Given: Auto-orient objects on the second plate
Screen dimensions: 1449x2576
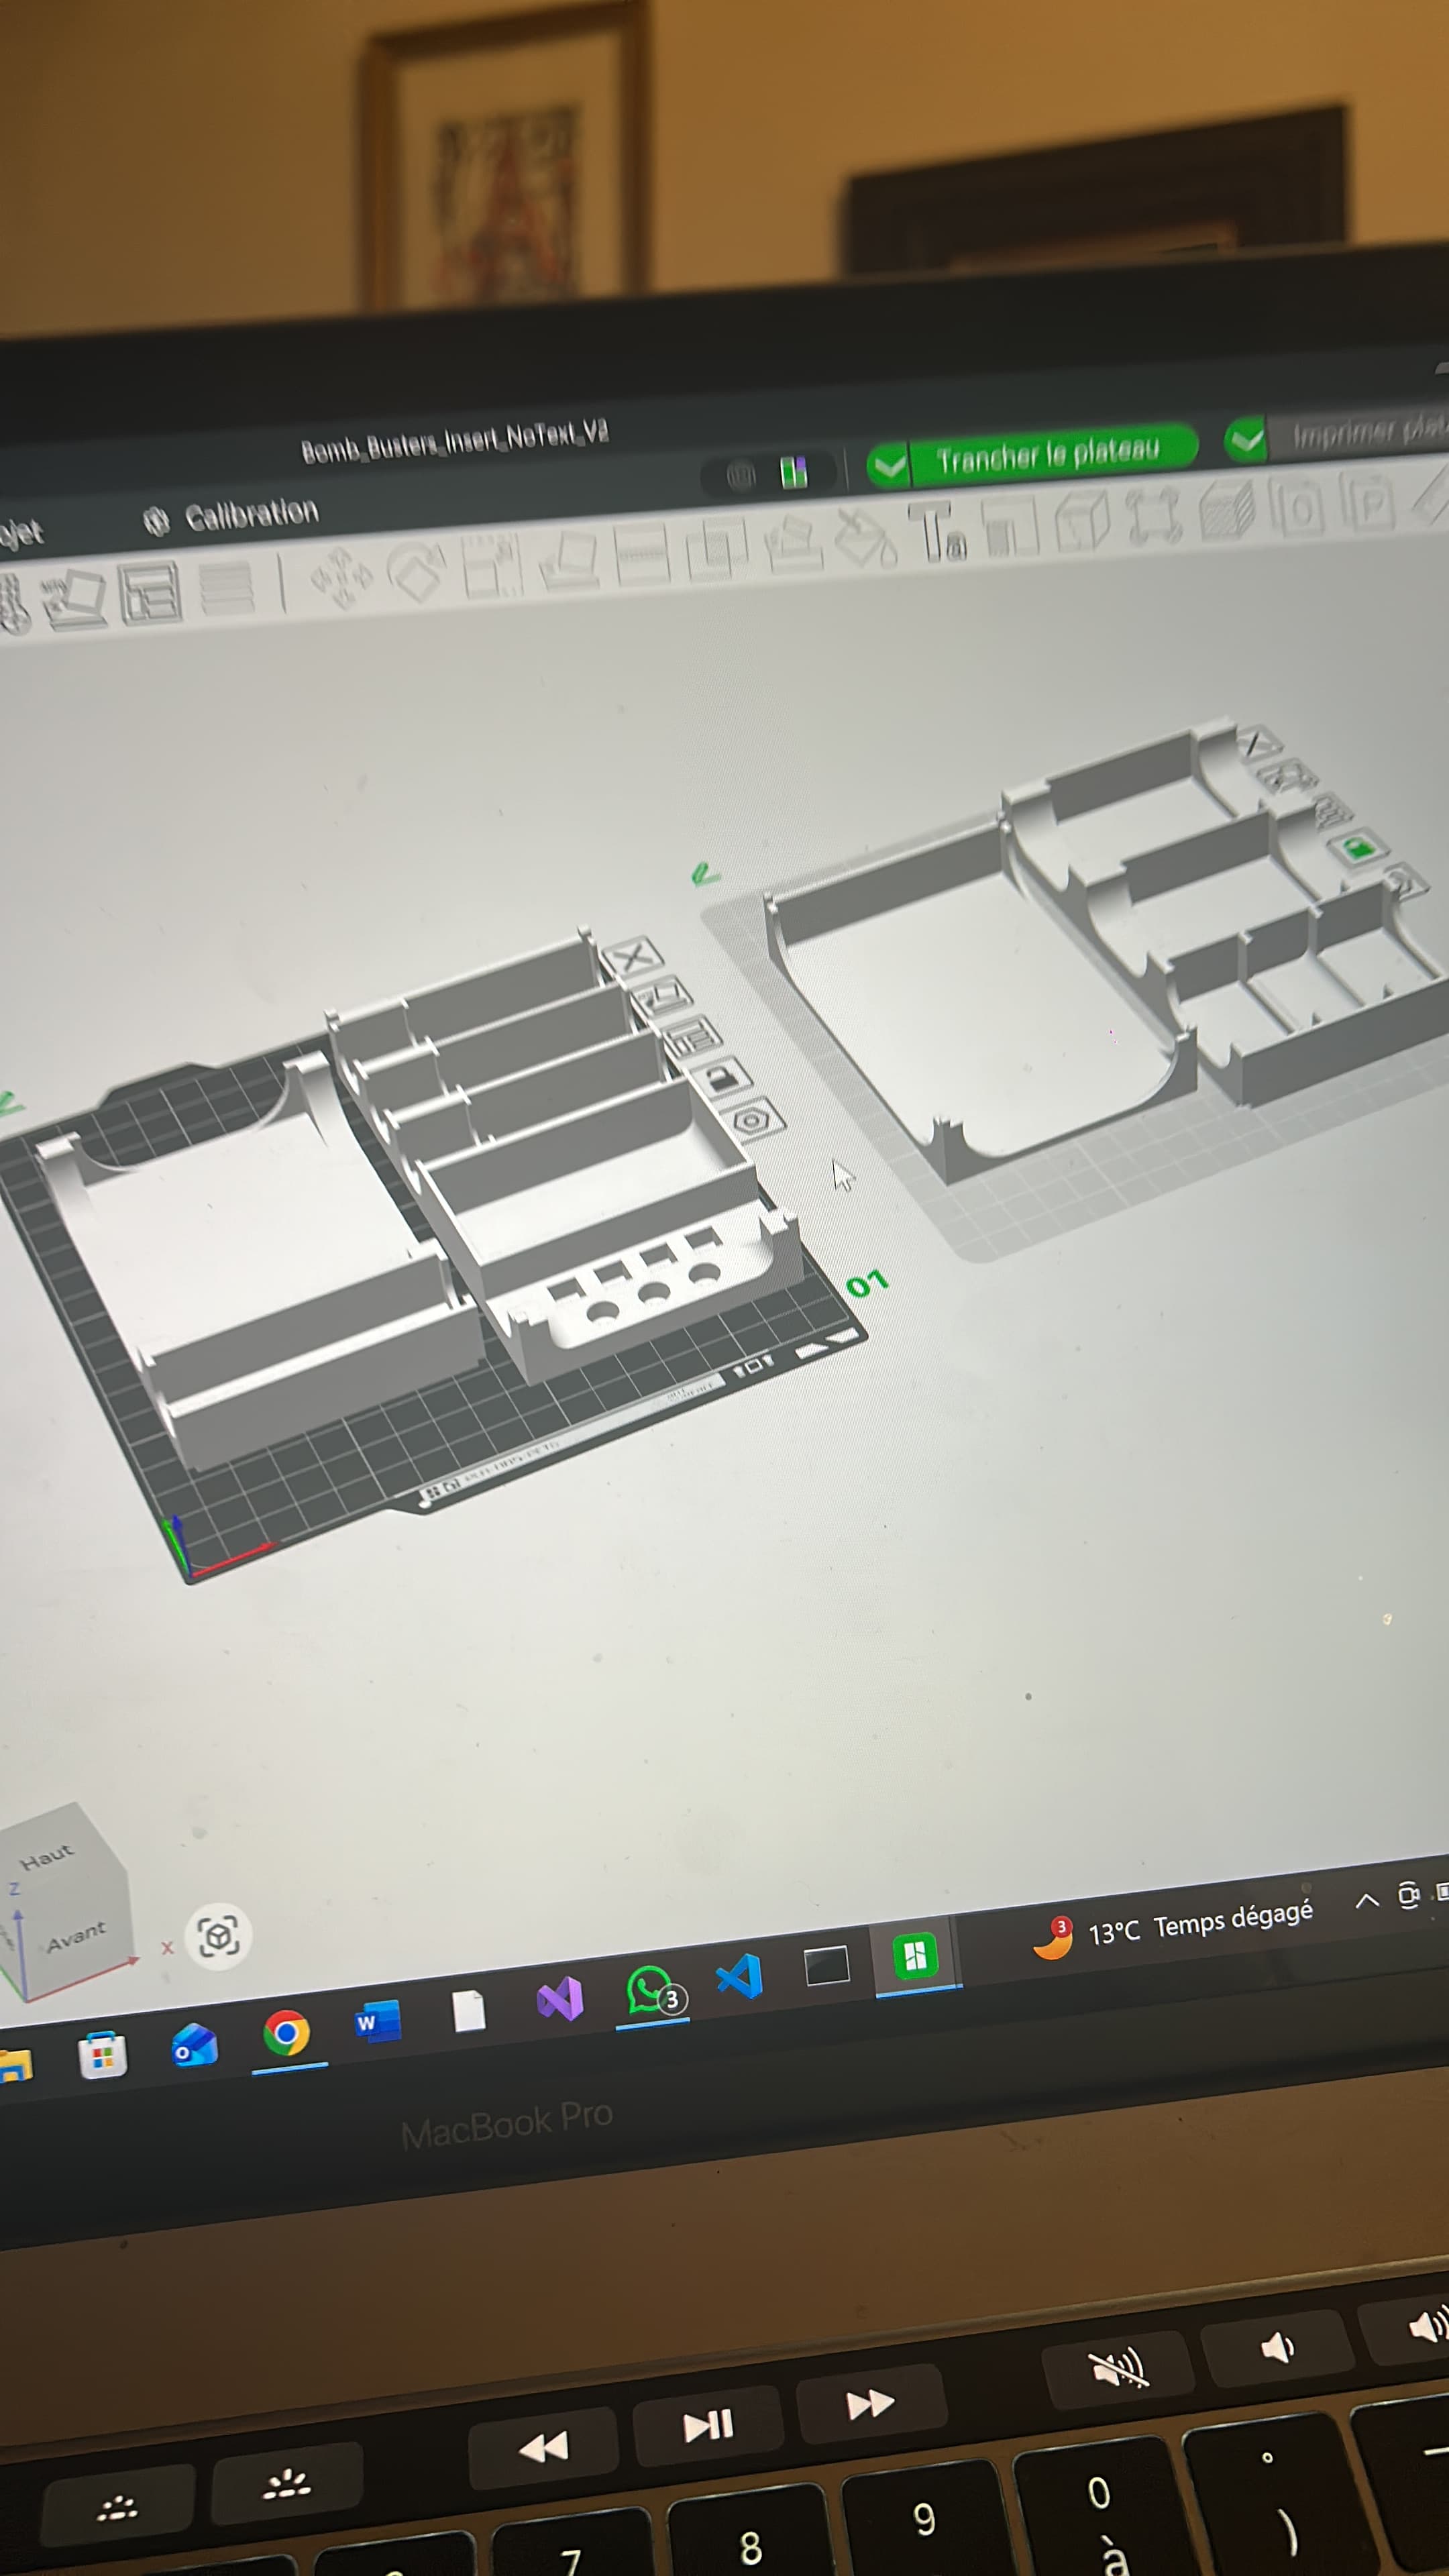Looking at the screenshot, I should click(x=1289, y=775).
